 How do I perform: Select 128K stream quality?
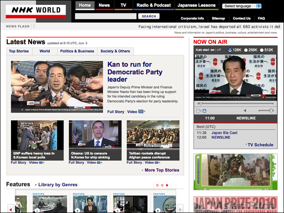[230, 50]
